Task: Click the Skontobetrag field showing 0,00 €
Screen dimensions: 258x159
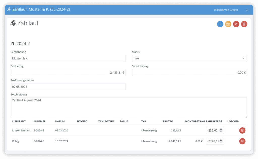Action: coord(189,72)
